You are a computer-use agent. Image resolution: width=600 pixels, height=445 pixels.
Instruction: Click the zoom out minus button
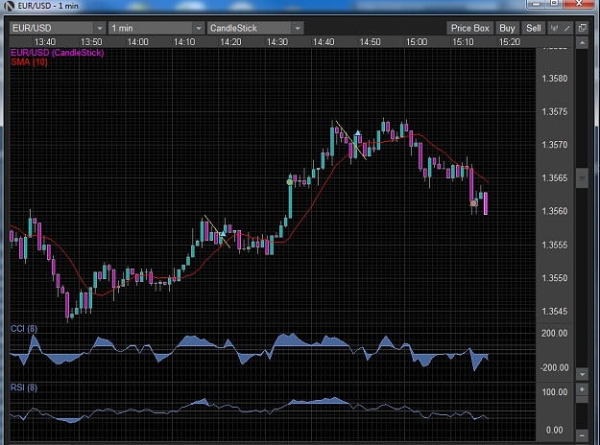(582, 435)
